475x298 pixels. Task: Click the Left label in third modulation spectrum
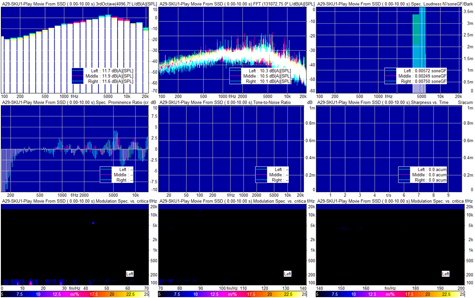coord(446,274)
